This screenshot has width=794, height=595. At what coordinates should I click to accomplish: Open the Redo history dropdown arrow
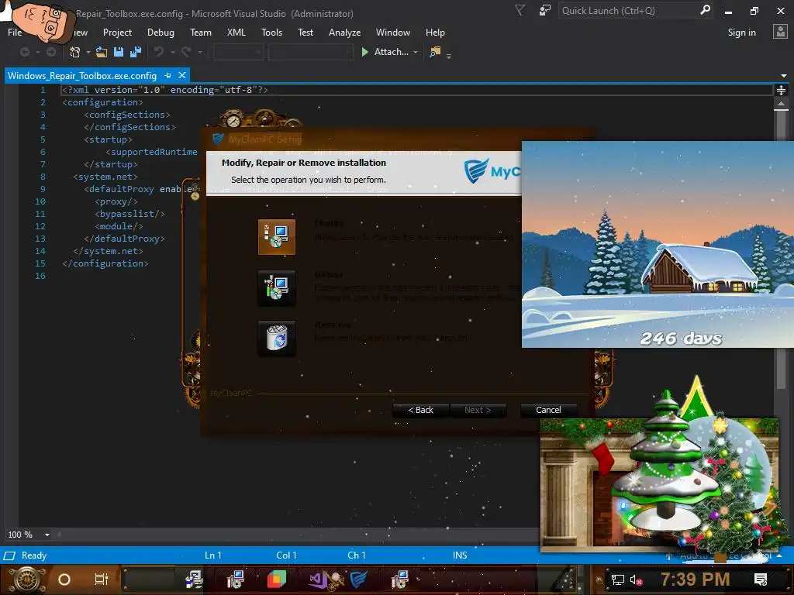200,52
